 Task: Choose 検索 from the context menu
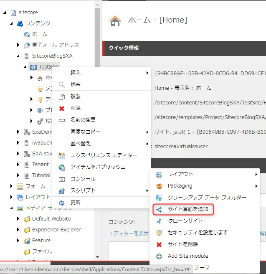[x=101, y=84]
